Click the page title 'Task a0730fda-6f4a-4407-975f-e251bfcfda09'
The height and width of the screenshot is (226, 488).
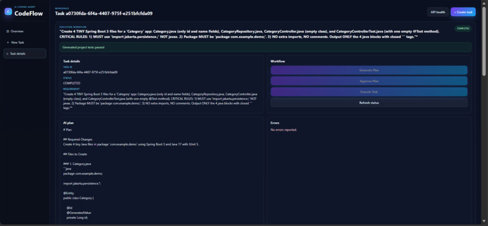tap(104, 13)
